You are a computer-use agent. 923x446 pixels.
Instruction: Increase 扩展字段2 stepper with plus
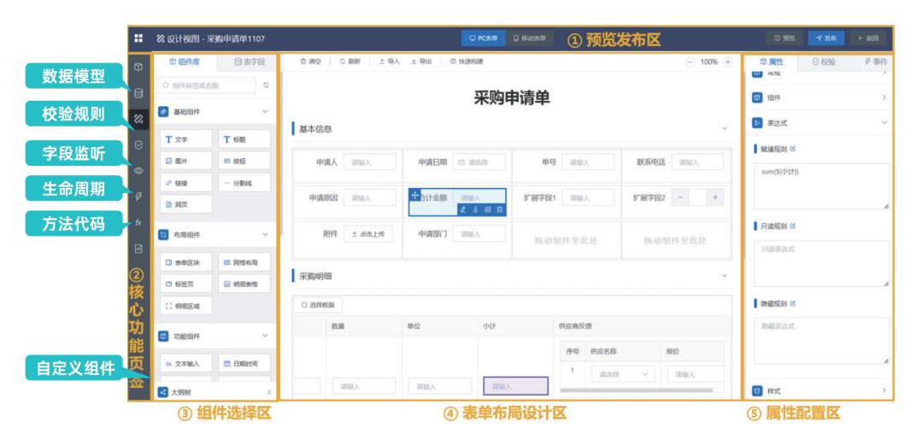coord(715,197)
